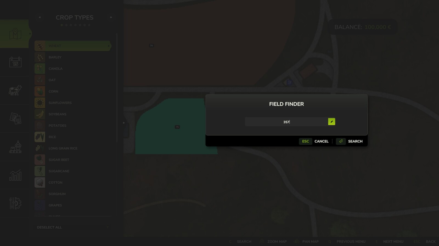Click the Soybeans crop icon
The height and width of the screenshot is (246, 439).
(x=40, y=114)
